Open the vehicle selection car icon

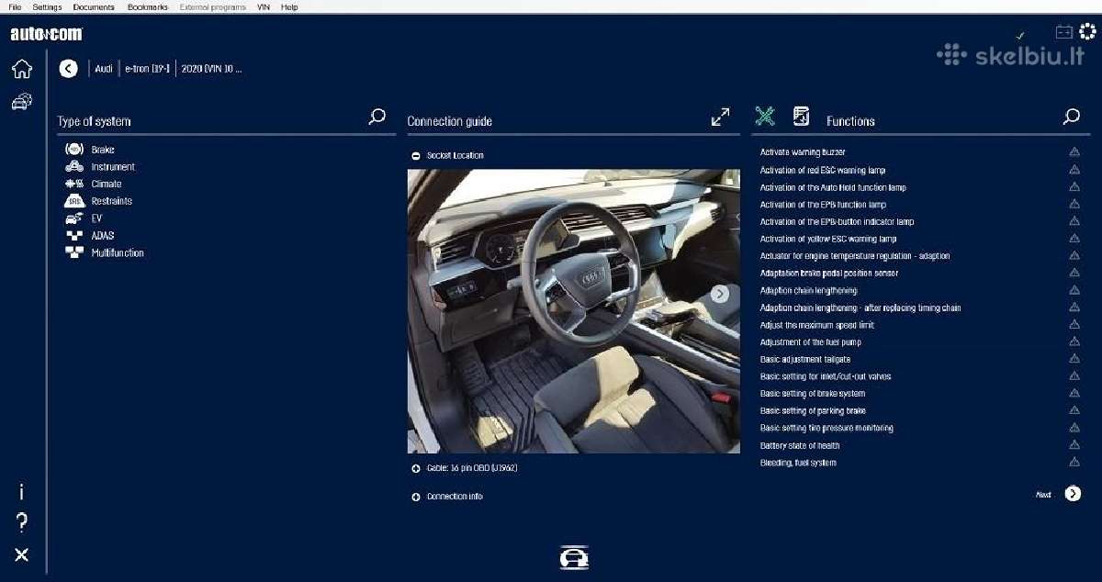coord(21,101)
